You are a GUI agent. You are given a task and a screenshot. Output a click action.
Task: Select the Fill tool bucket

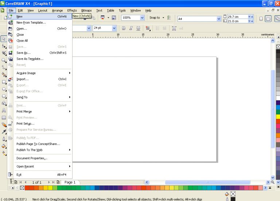(x=4, y=146)
